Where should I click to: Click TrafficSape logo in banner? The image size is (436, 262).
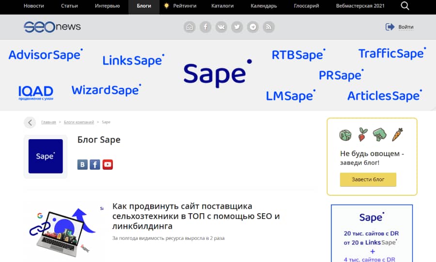tap(392, 53)
